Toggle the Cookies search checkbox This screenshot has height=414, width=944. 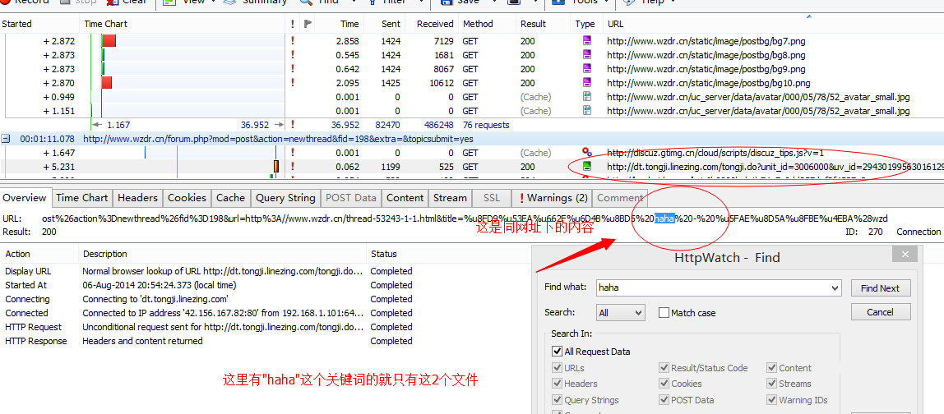click(x=664, y=384)
